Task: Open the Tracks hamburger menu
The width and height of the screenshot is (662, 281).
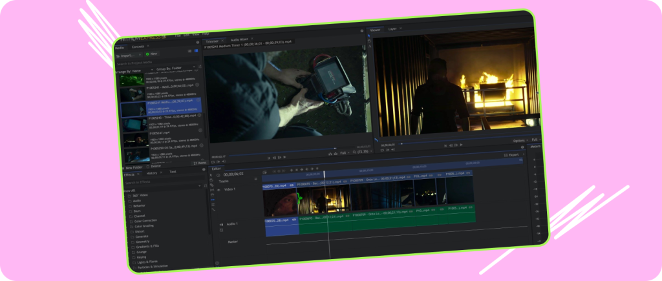Action: (255, 179)
